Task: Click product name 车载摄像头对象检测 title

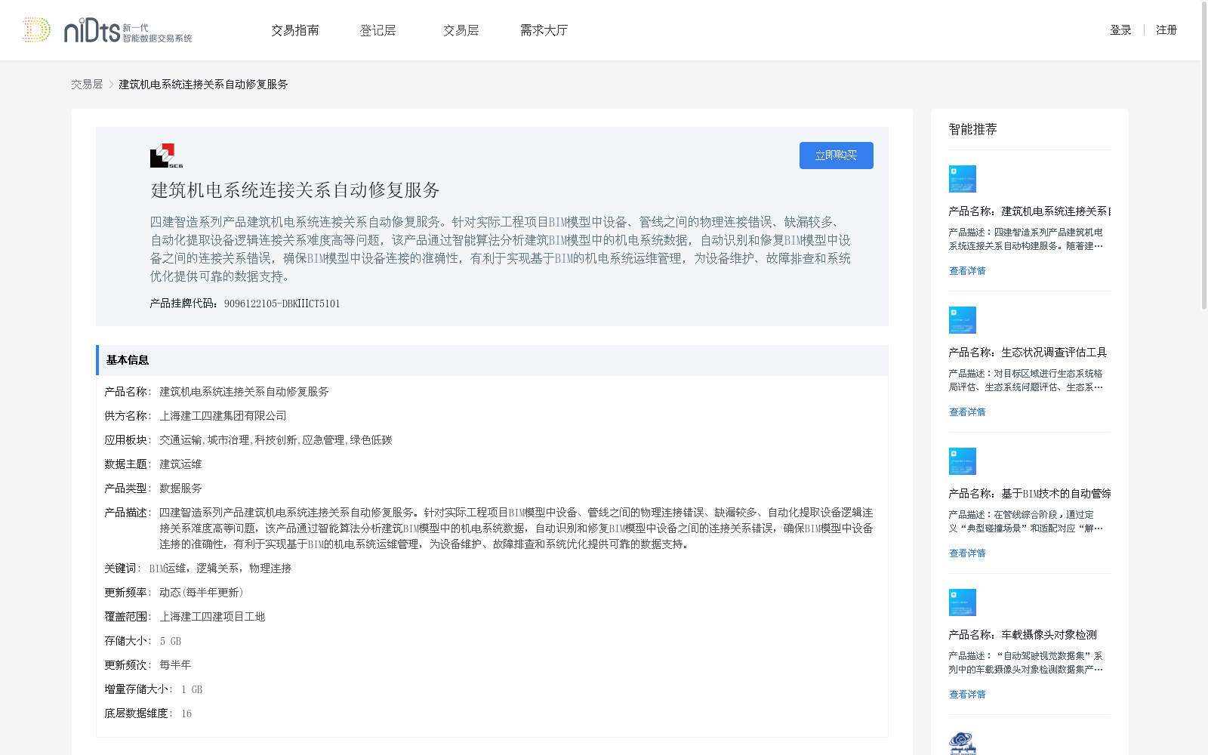Action: (1023, 635)
